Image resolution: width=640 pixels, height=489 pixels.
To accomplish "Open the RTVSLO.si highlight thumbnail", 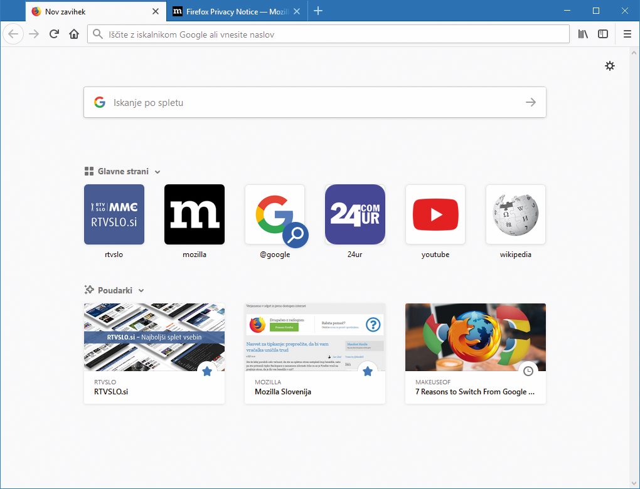I will click(154, 337).
